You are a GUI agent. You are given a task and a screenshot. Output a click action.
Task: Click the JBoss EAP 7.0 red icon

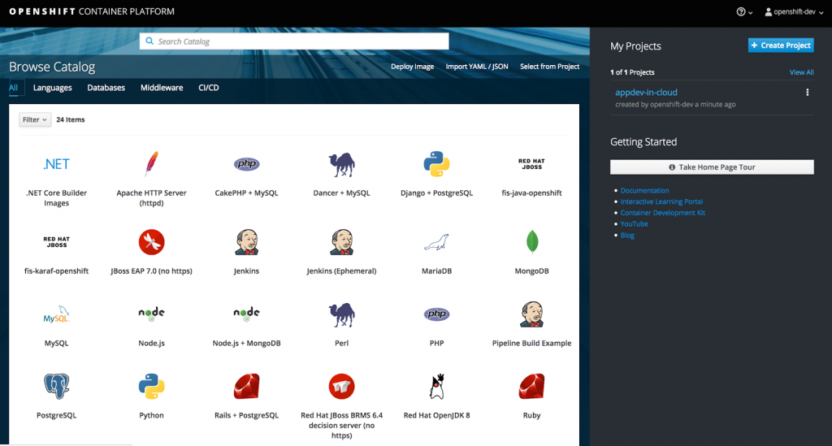pos(151,242)
